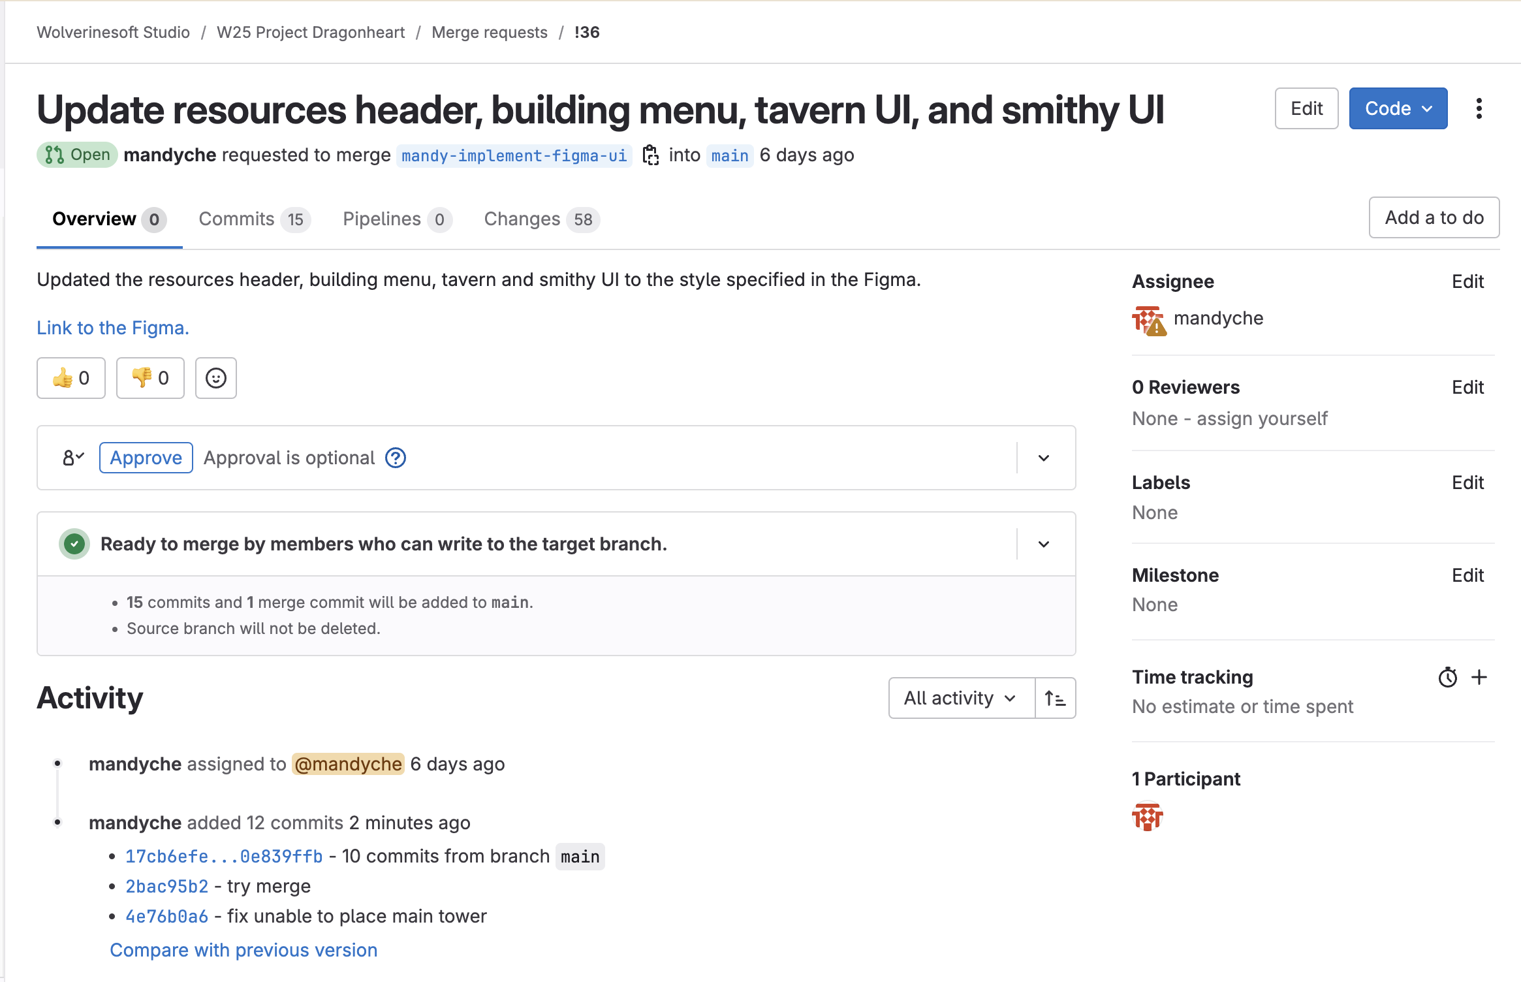Switch to the Changes tab
1521x982 pixels.
(542, 219)
